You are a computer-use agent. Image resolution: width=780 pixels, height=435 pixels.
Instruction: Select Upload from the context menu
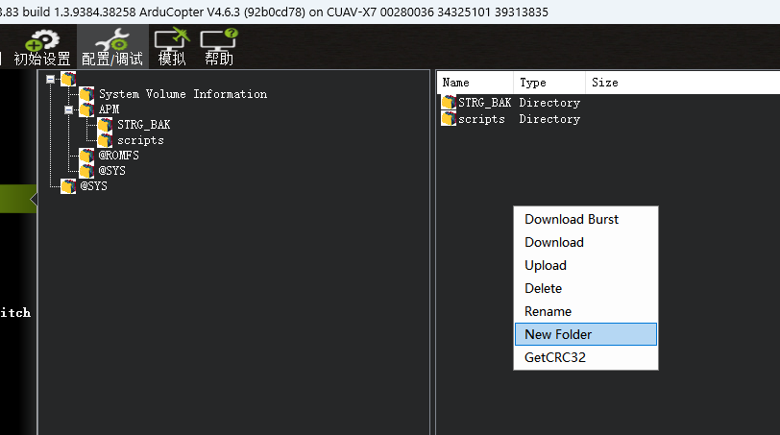pos(546,265)
